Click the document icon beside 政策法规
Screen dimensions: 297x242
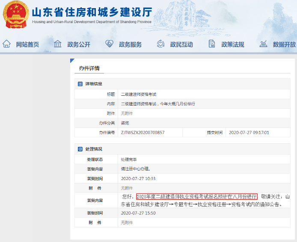212,44
